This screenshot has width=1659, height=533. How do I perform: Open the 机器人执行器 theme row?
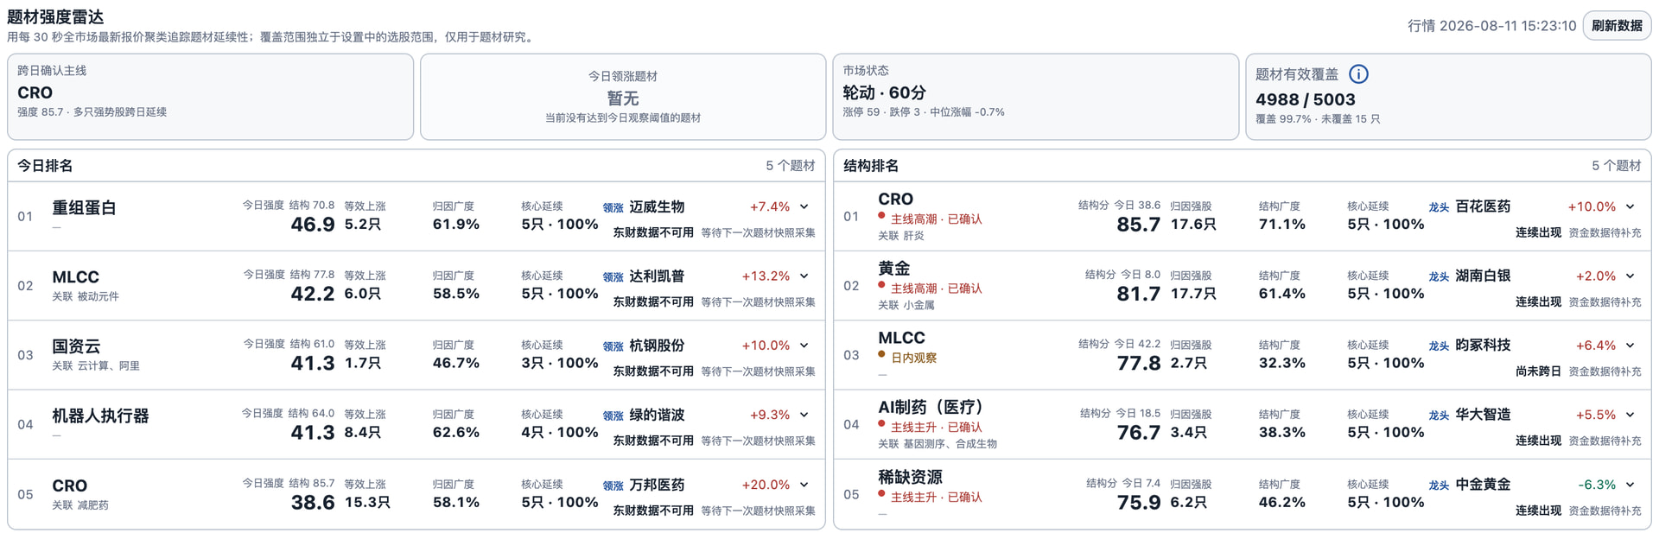416,424
